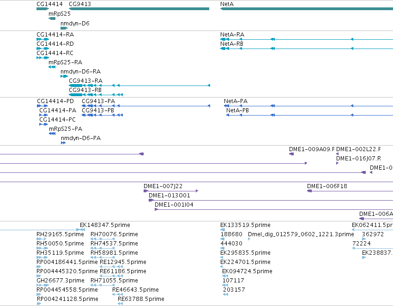Select transcript CG14414-RA
The image size is (393, 306).
coord(55,34)
